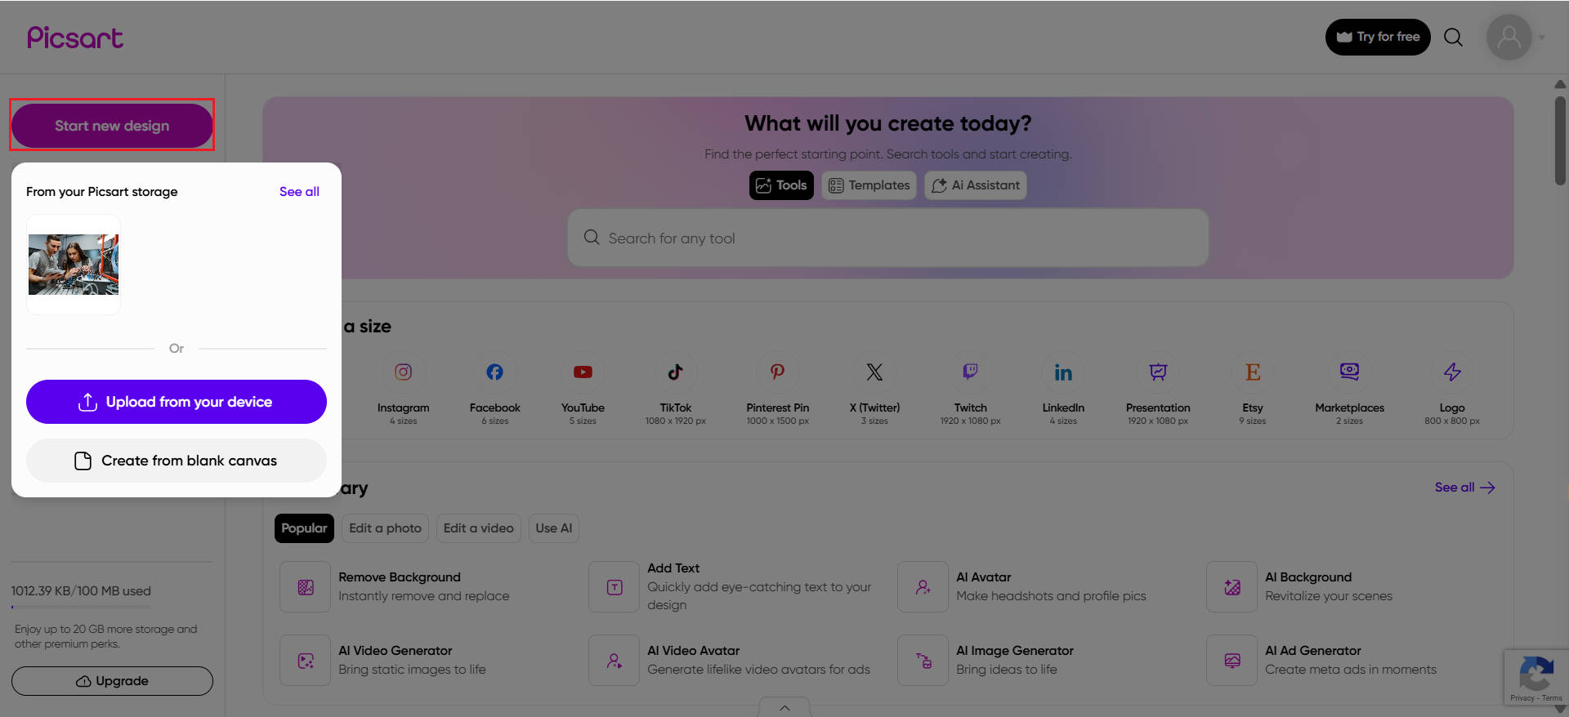The image size is (1569, 717).
Task: Open the AI Ad Generator icon
Action: [1232, 661]
